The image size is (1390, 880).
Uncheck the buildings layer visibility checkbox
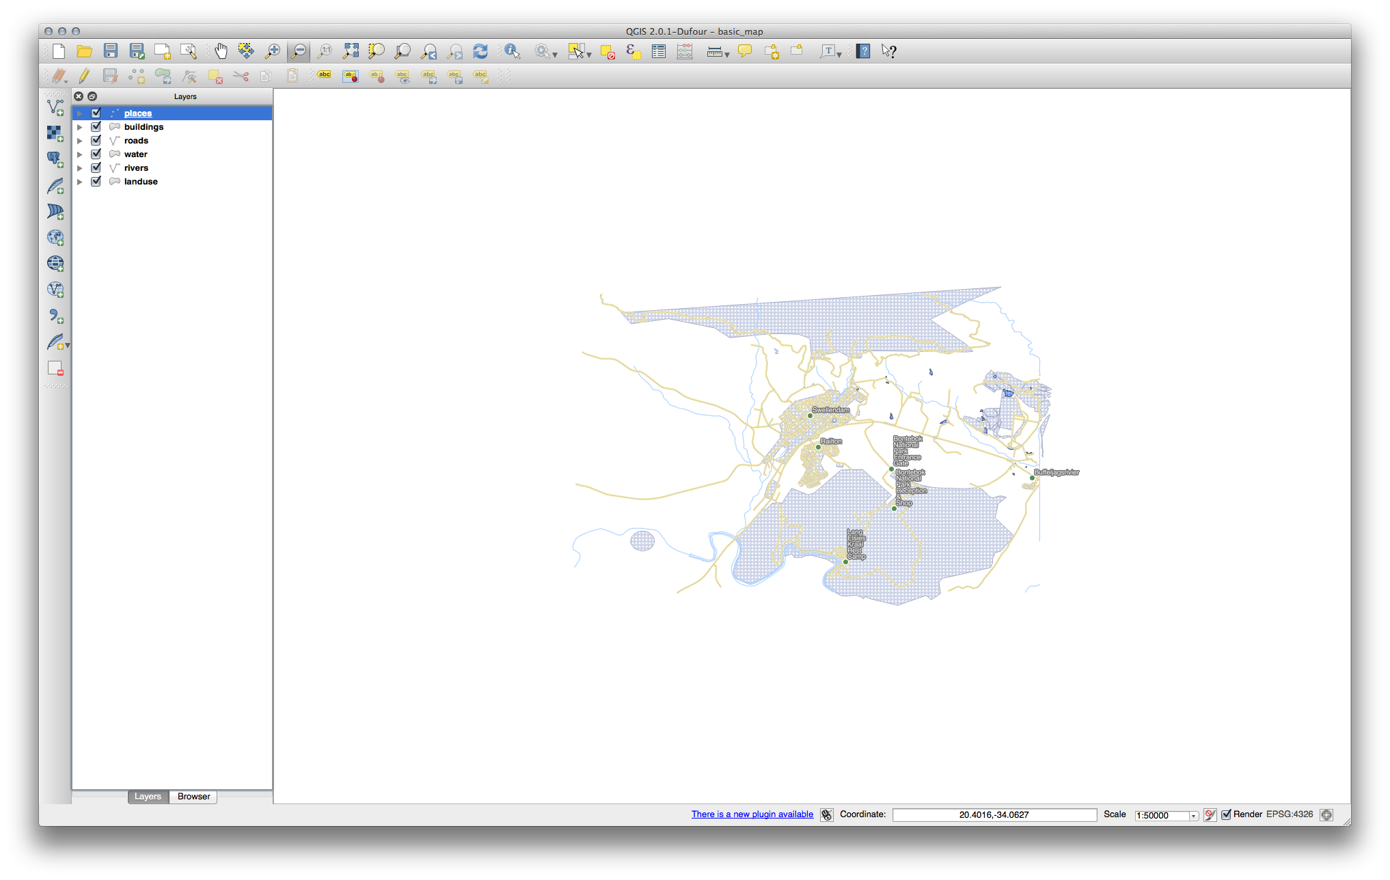coord(96,127)
